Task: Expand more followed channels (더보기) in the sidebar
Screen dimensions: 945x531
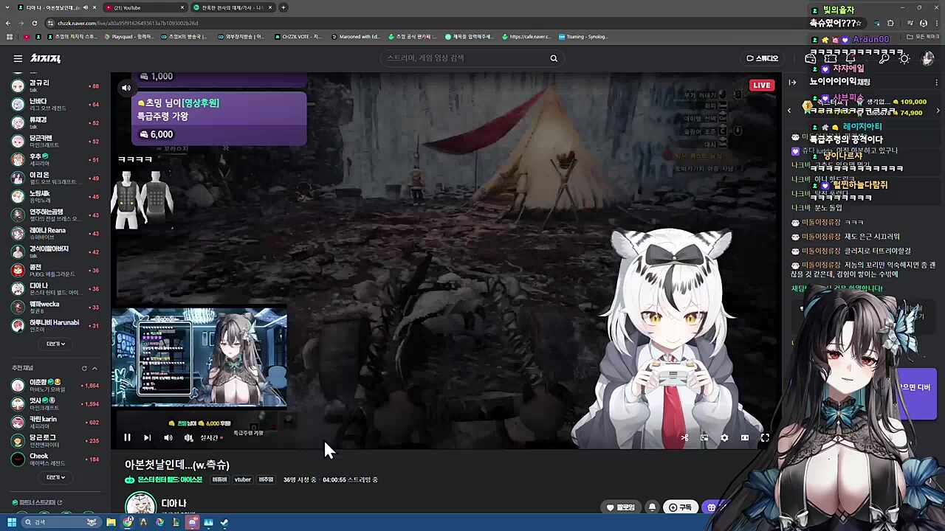Action: pos(56,344)
